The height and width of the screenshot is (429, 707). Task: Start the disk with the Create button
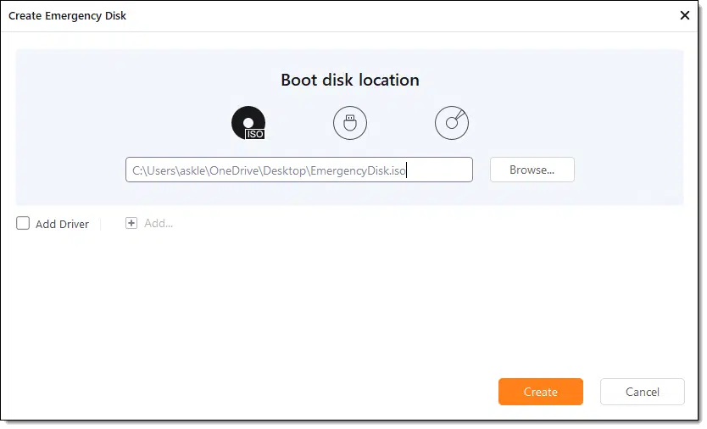(541, 392)
